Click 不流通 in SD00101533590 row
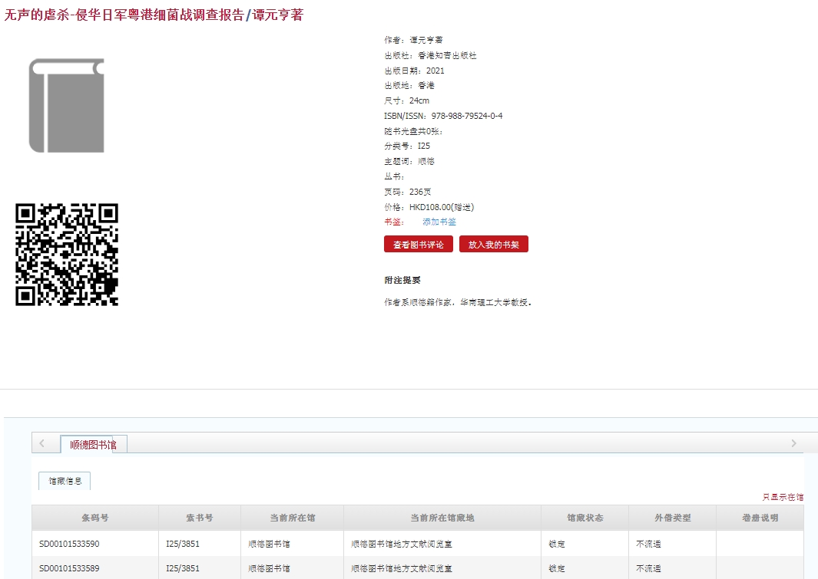 click(648, 544)
